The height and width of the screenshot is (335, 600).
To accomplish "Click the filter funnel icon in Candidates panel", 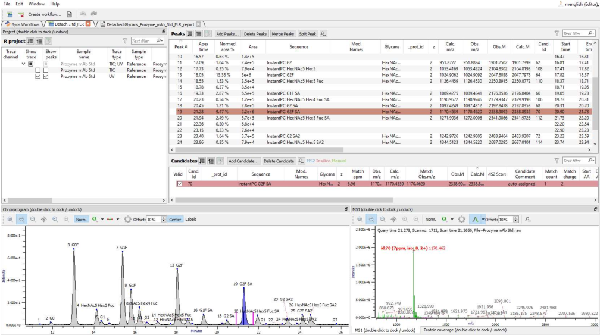I will click(x=557, y=161).
